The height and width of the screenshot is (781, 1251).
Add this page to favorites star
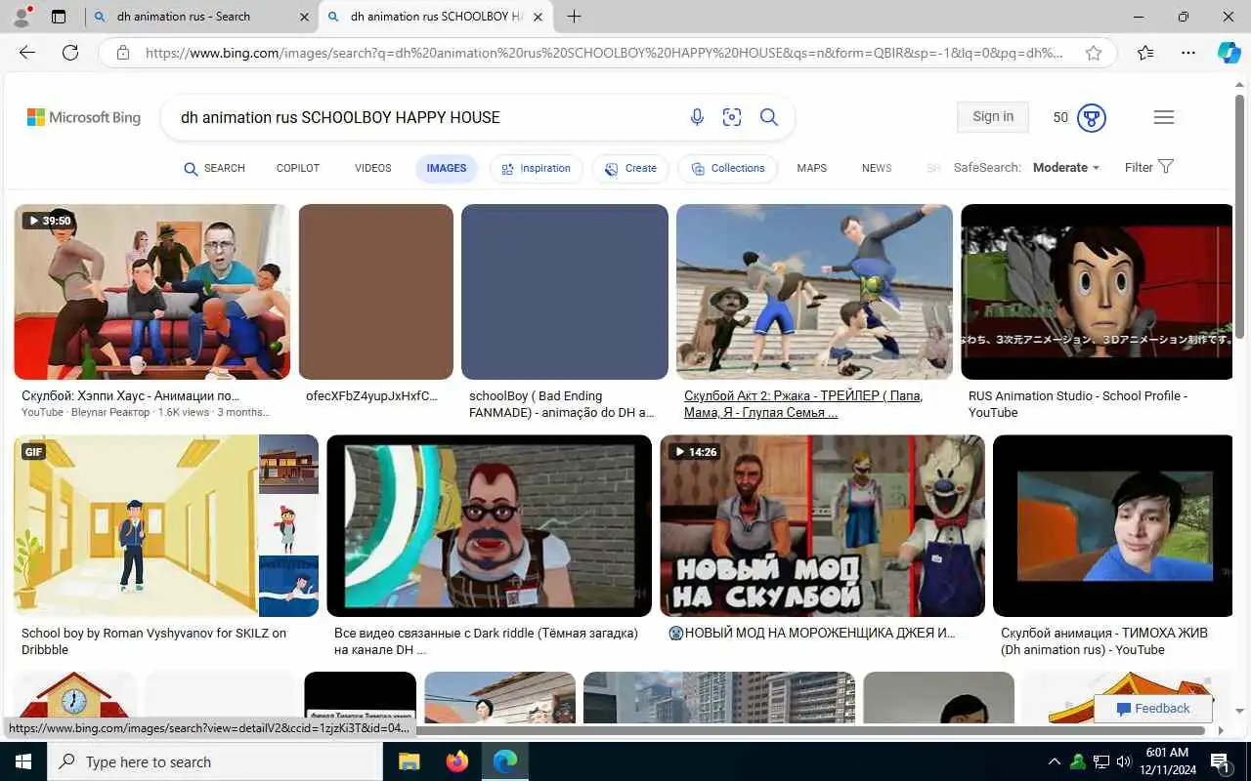[x=1094, y=53]
